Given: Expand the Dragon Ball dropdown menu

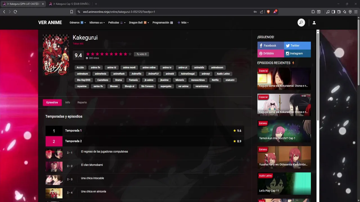Looking at the screenshot, I should tap(139, 23).
